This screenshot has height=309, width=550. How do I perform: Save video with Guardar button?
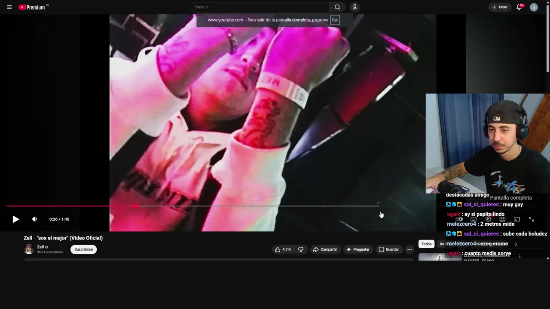click(x=389, y=249)
